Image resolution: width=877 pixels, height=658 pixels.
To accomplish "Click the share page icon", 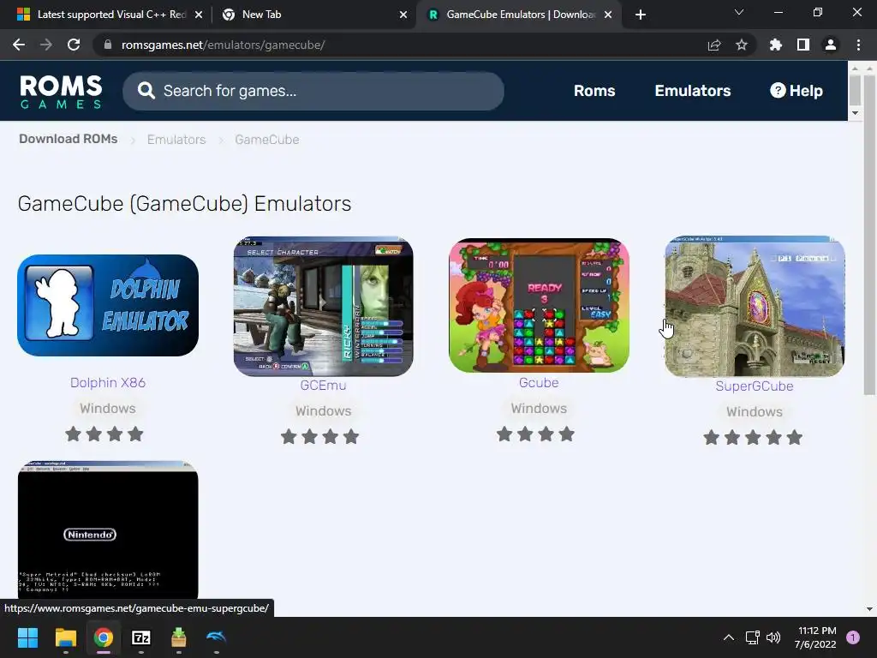I will (x=714, y=45).
